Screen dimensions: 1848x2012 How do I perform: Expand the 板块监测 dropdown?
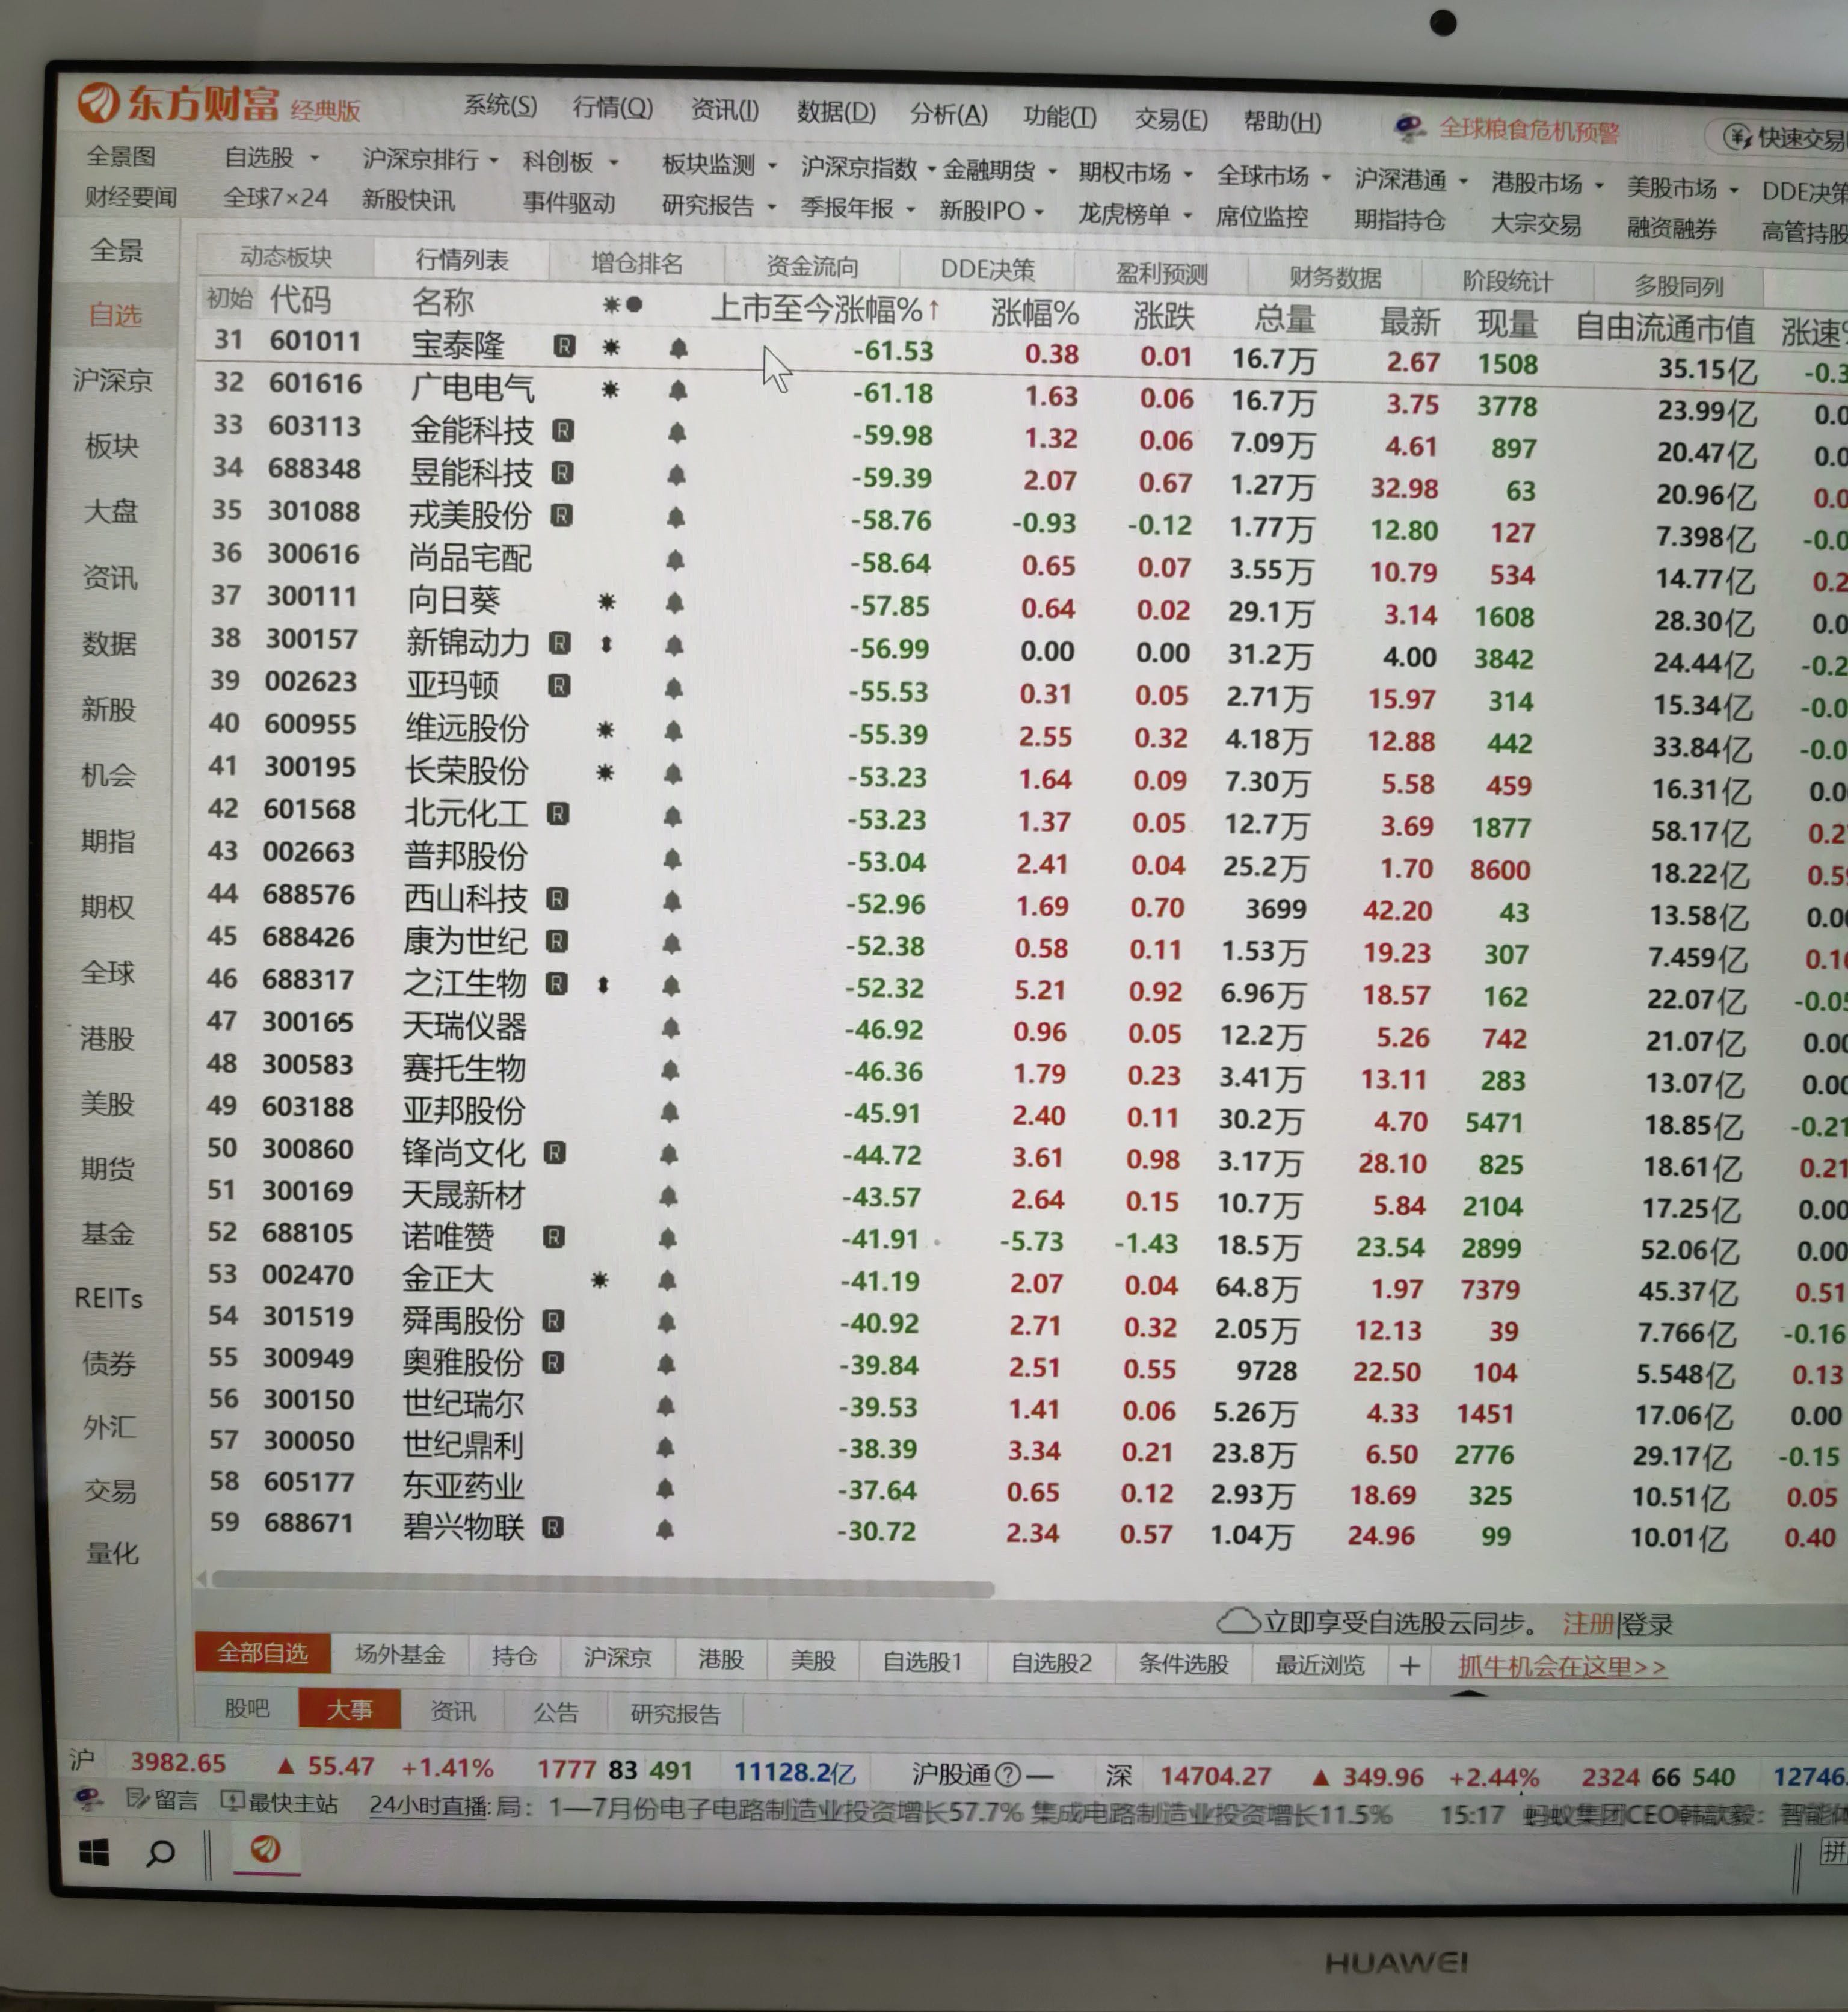coord(772,166)
